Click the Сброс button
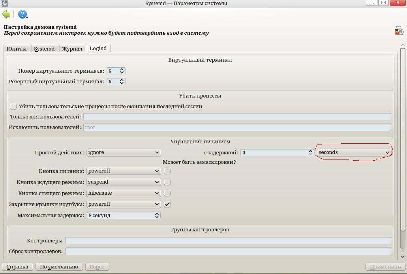Image resolution: width=407 pixels, height=274 pixels. 97,267
